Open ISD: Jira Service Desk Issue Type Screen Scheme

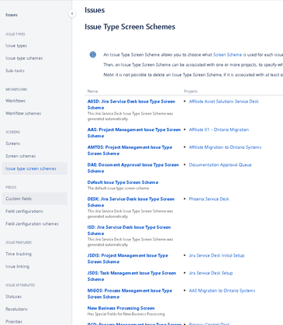[129, 230]
